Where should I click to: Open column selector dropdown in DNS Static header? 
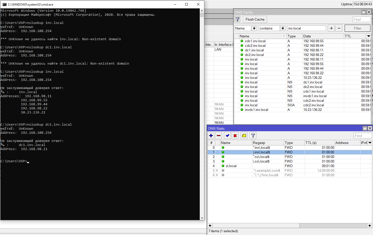pos(370,143)
